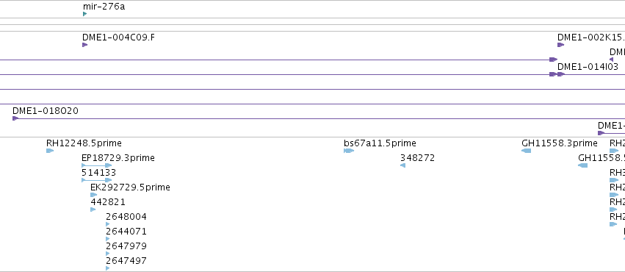This screenshot has width=625, height=272.
Task: Click the RH12248.5prime blue feature glyph
Action: 50,151
